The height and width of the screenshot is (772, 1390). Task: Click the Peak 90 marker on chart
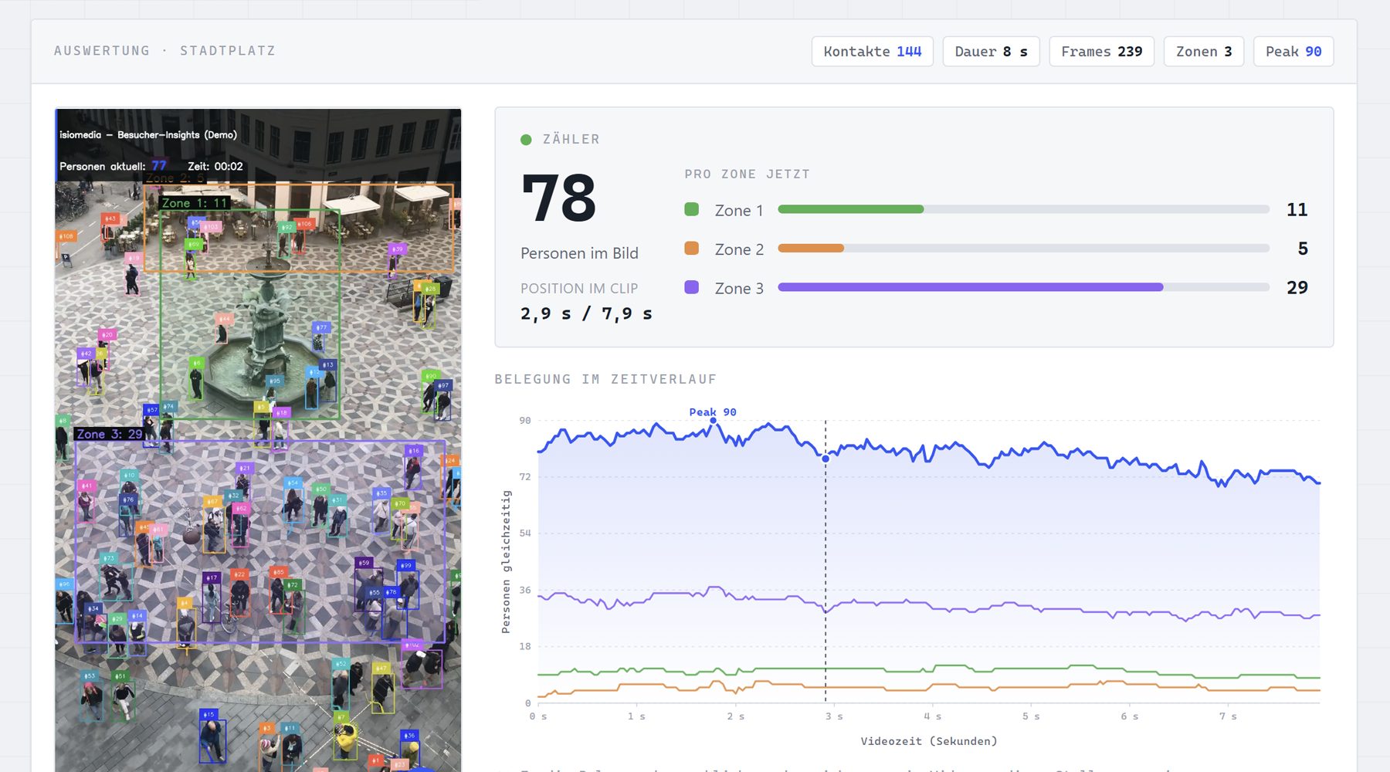click(713, 421)
